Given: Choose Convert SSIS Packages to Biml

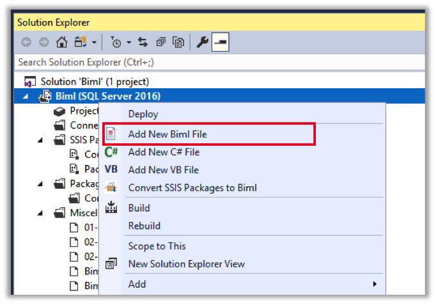Looking at the screenshot, I should click(242, 188).
